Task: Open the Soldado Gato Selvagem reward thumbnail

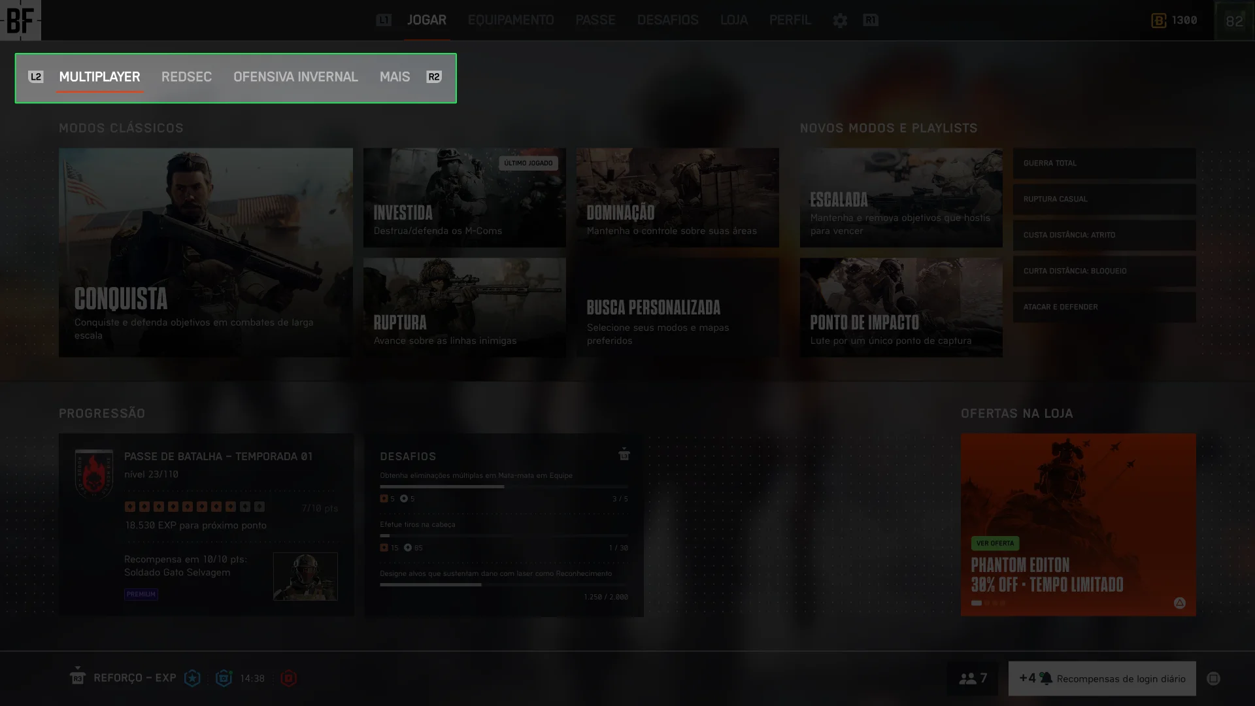Action: tap(305, 577)
